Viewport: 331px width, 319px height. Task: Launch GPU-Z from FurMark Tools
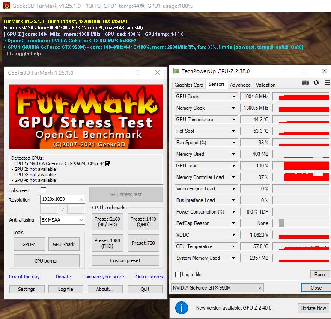29,244
